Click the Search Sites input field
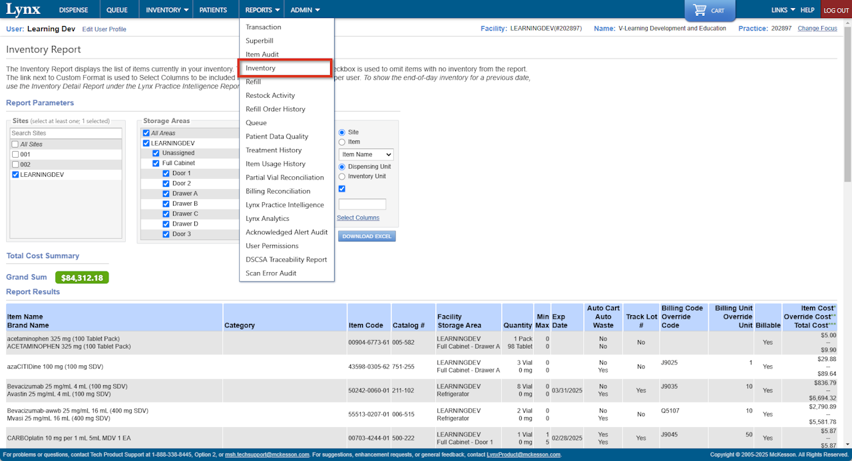The height and width of the screenshot is (461, 852). tap(66, 134)
